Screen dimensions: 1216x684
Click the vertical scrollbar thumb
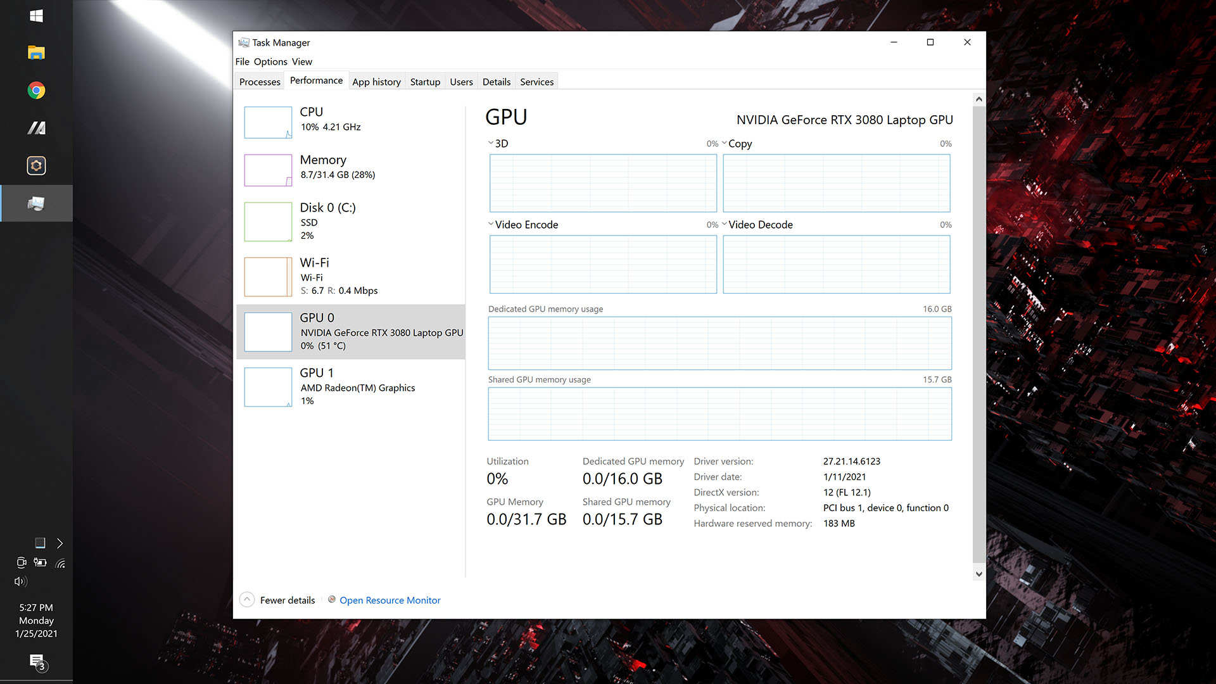tap(978, 334)
